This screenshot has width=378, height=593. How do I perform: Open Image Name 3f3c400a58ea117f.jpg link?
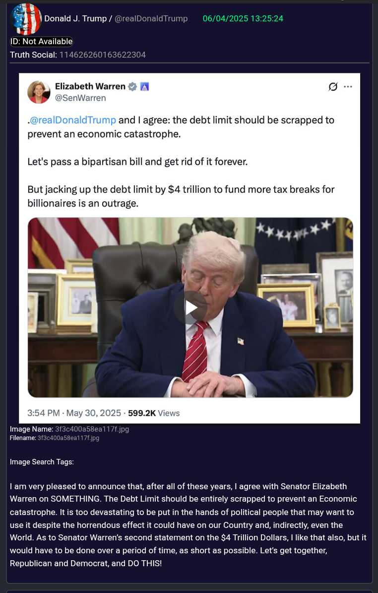point(92,429)
